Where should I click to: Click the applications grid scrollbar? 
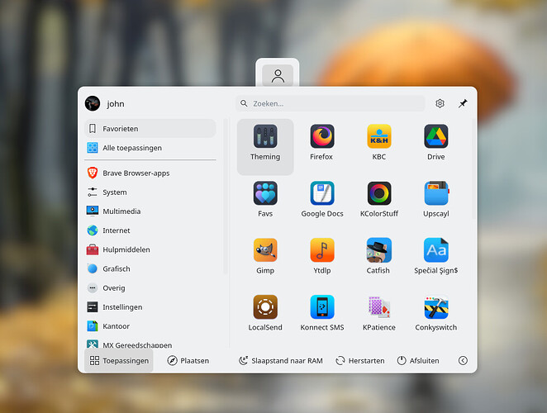473,169
